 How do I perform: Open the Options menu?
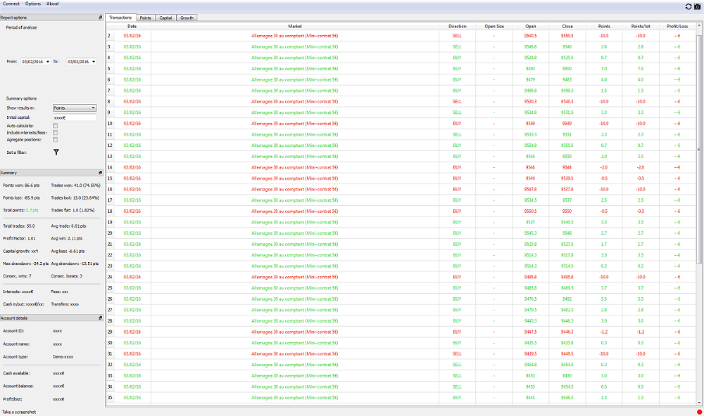tap(33, 4)
